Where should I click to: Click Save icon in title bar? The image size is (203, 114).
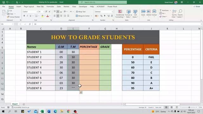pyautogui.click(x=3, y=2)
